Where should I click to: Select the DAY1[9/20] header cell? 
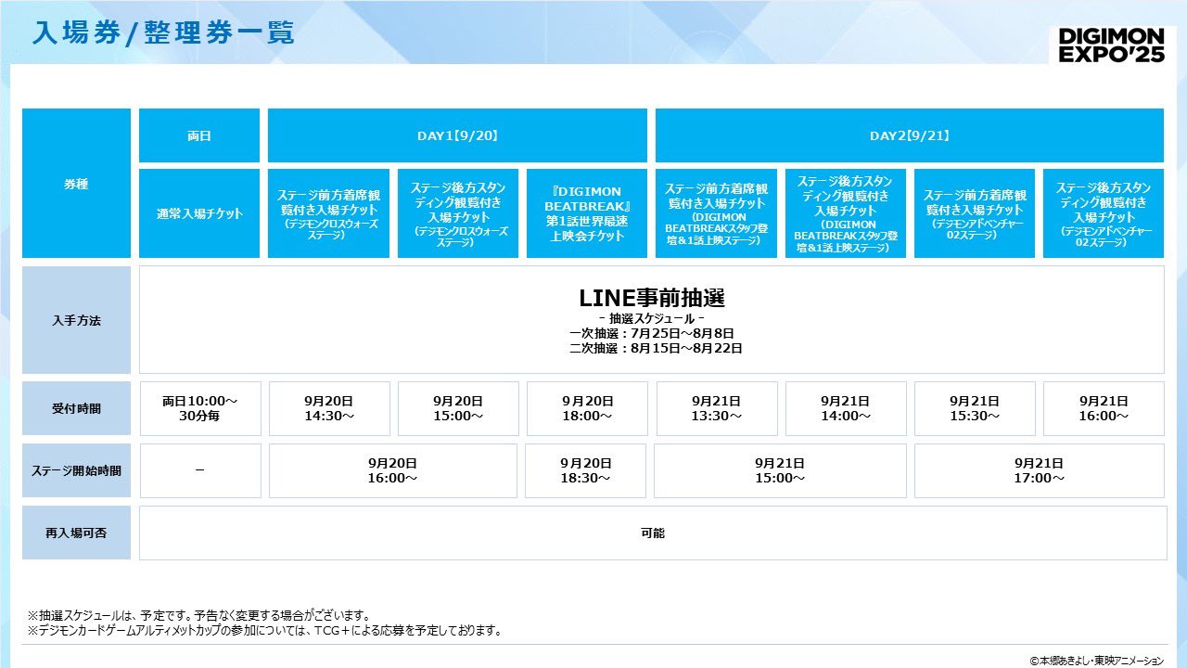(457, 135)
